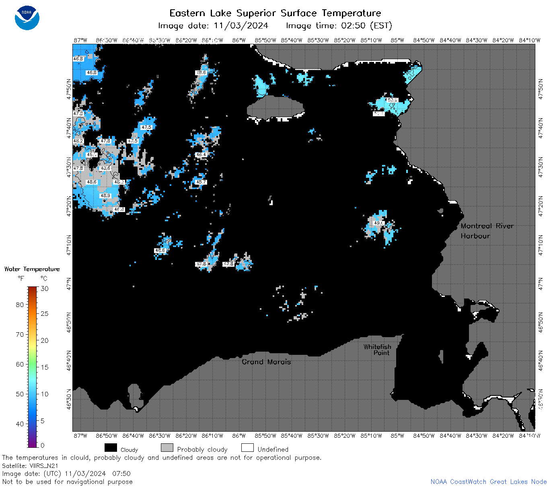This screenshot has height=488, width=551.
Task: Select the Eastern Lake Superior Surface Temperature title
Action: [275, 13]
